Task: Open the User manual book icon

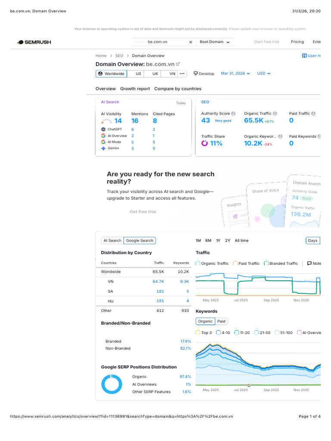Action: pyautogui.click(x=304, y=56)
